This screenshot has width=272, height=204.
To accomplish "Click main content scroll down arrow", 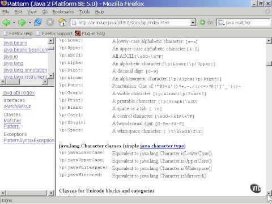I will coord(269,193).
